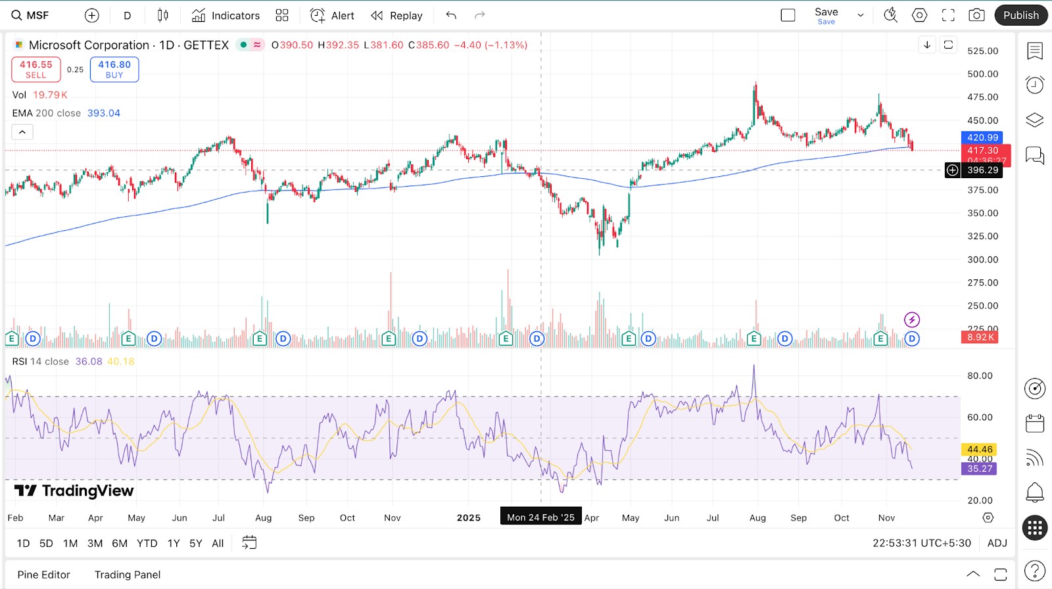
Task: Click the Microsoft Corporation chart title
Action: coord(89,45)
